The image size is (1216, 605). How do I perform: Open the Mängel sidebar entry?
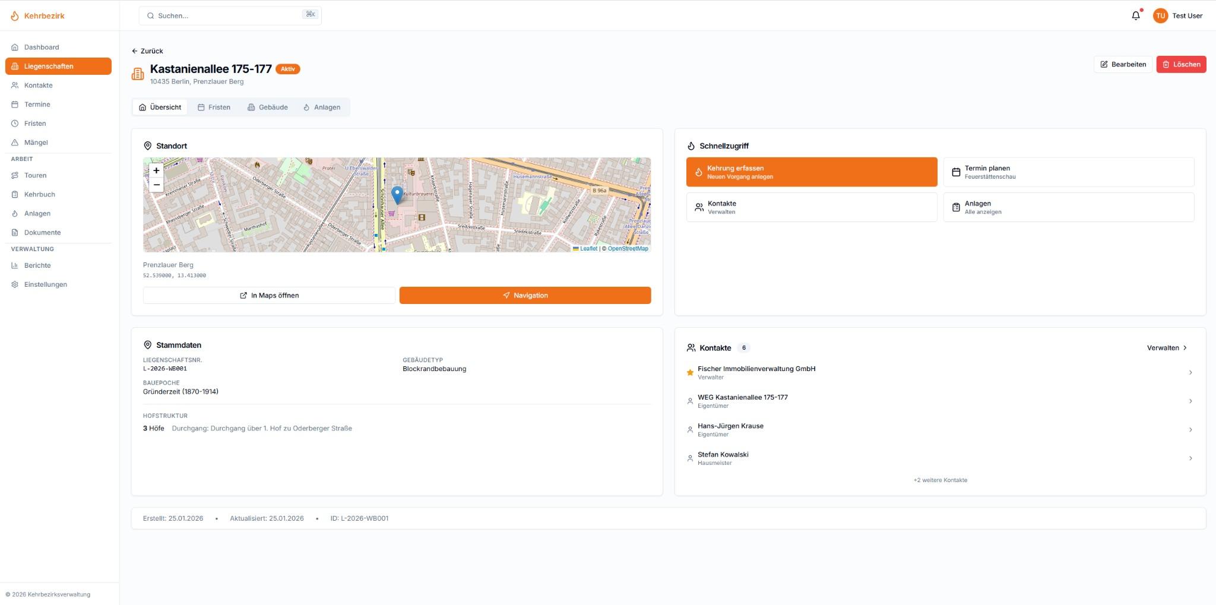(58, 142)
